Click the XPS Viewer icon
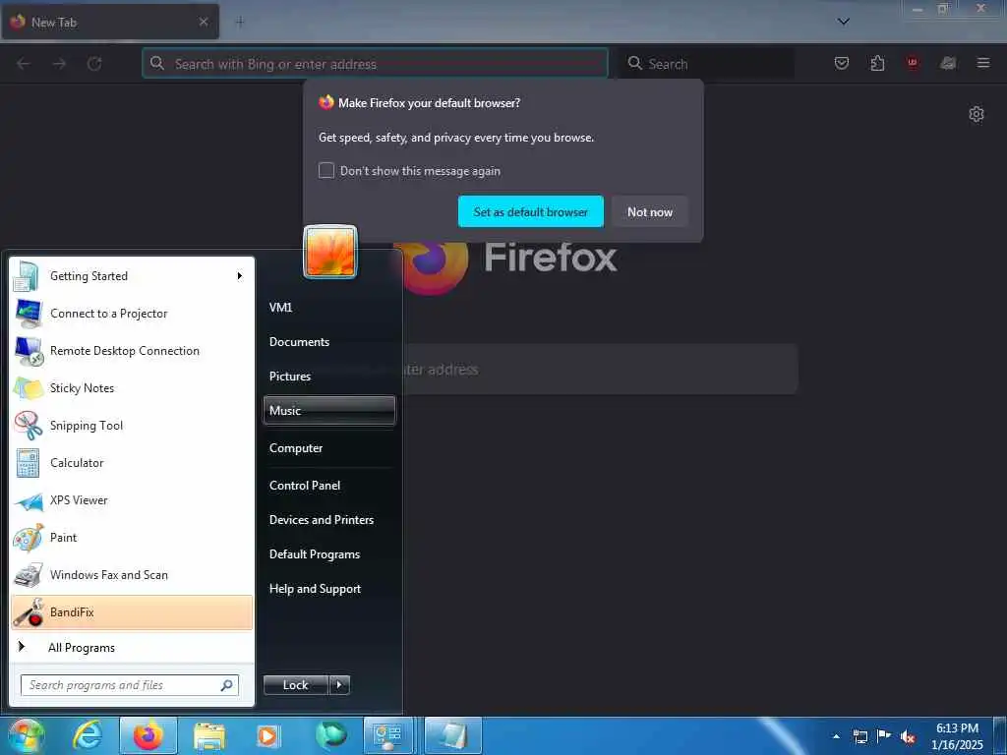The height and width of the screenshot is (755, 1007). tap(29, 500)
